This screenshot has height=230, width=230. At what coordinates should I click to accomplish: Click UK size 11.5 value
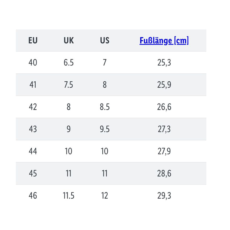69,195
